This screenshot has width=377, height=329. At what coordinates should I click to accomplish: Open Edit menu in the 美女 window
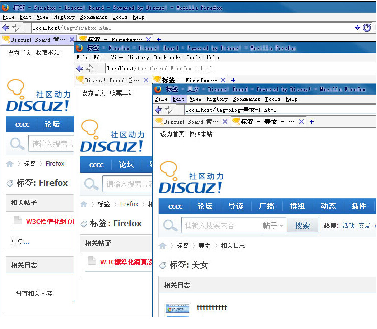[178, 99]
